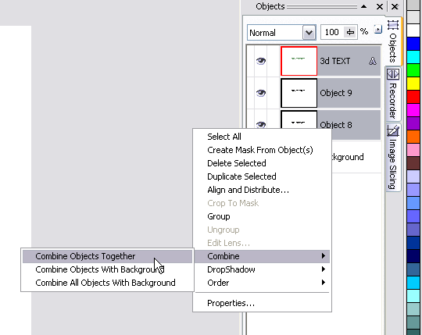This screenshot has height=335, width=422.
Task: Click the Objects docker tab icon
Action: 393,25
